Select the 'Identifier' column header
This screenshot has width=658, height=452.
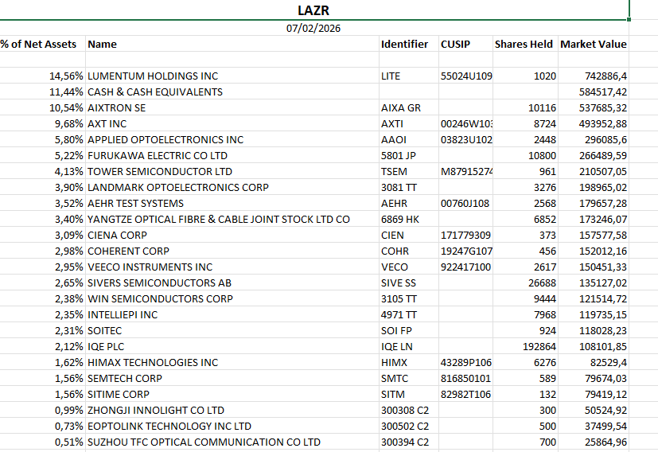408,44
